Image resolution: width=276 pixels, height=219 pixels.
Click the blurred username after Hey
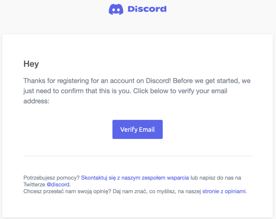[x=68, y=65]
